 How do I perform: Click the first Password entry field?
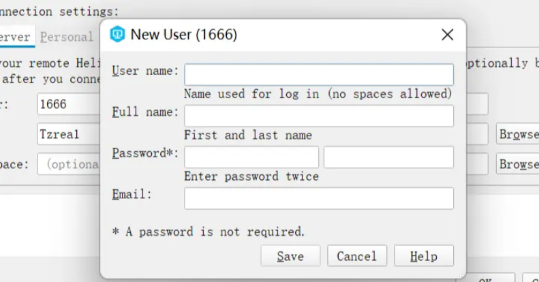[x=251, y=157]
